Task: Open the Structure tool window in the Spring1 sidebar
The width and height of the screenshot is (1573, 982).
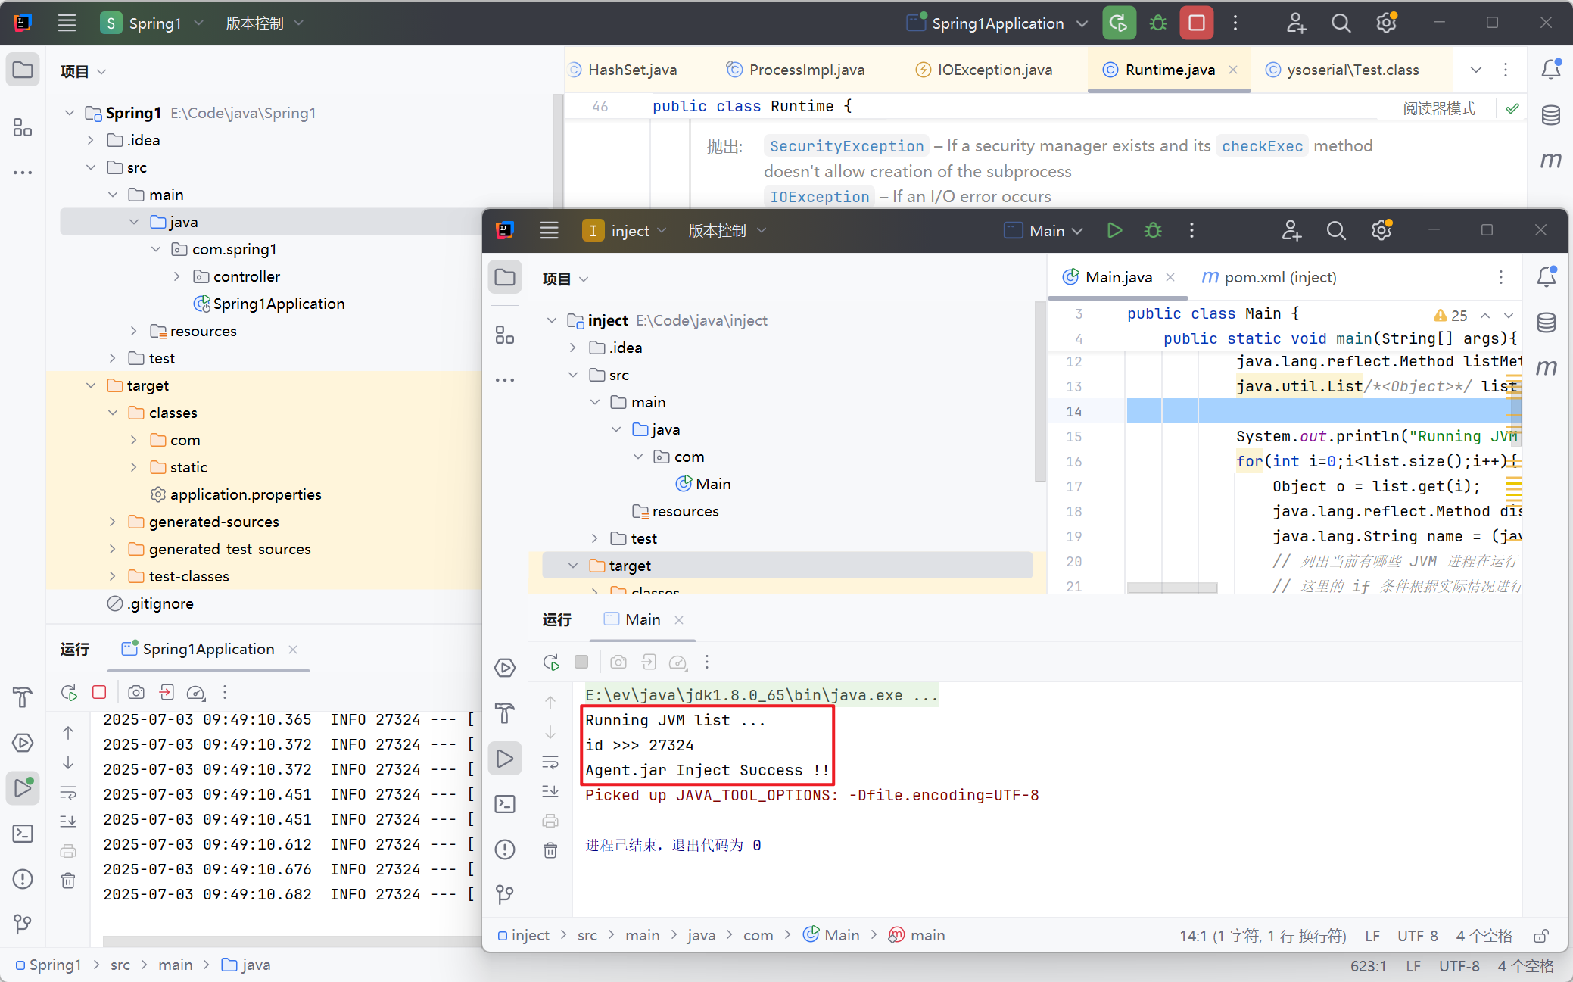Action: click(23, 127)
